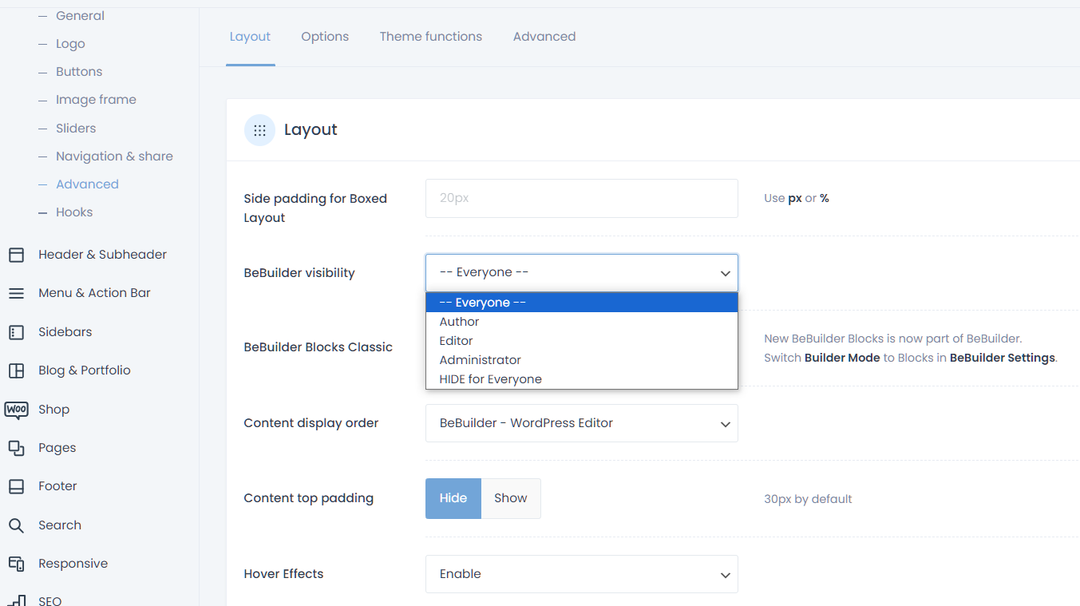The image size is (1080, 606).
Task: Choose the -- Everyone -- option in list
Action: (582, 303)
